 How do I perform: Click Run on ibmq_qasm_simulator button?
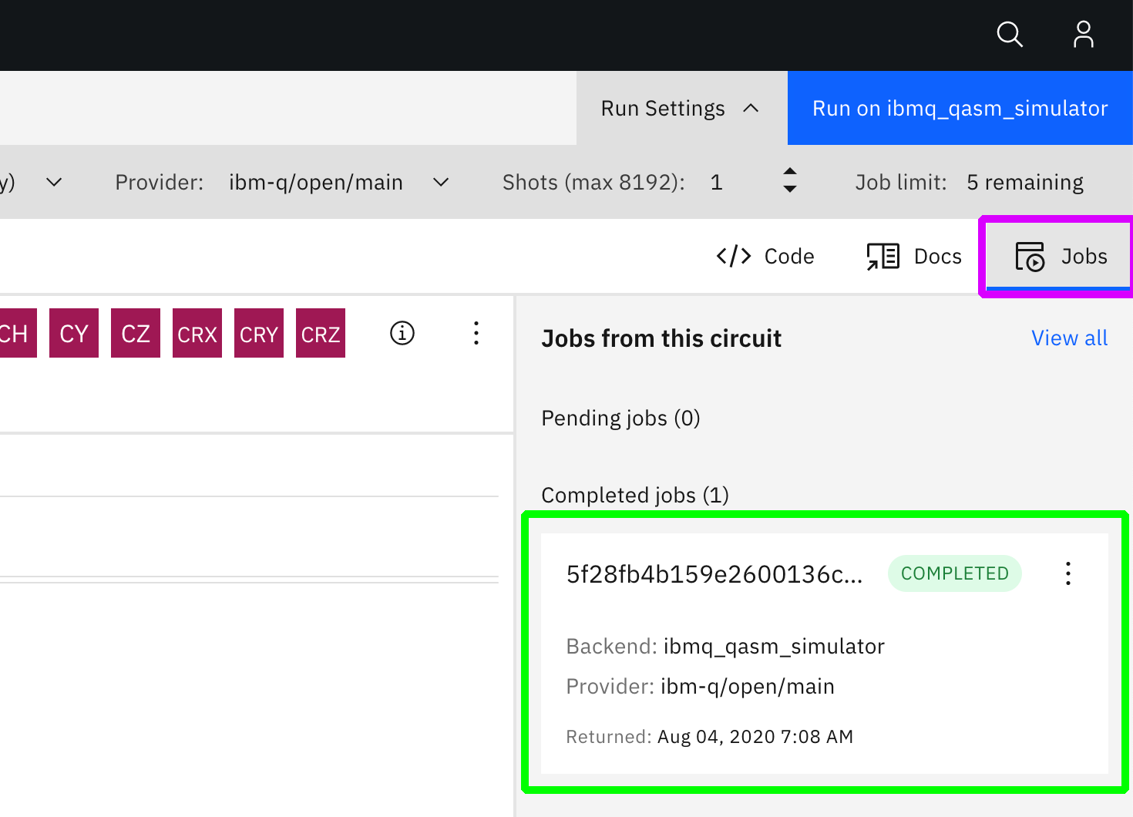coord(960,109)
